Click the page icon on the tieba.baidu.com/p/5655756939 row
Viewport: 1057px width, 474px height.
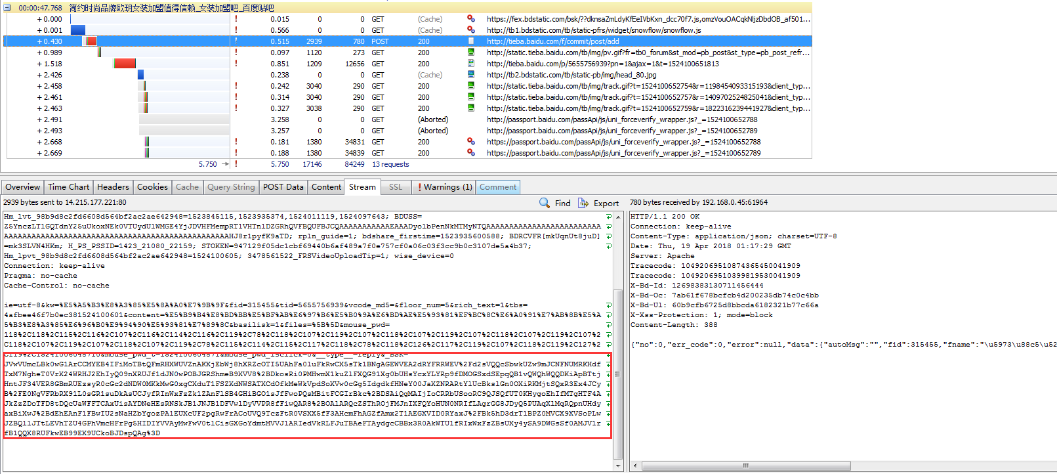[470, 64]
